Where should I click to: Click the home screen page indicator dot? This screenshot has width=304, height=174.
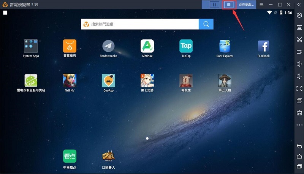coord(147,138)
